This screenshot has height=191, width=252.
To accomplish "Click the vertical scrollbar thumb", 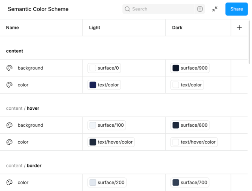I will point(249,42).
